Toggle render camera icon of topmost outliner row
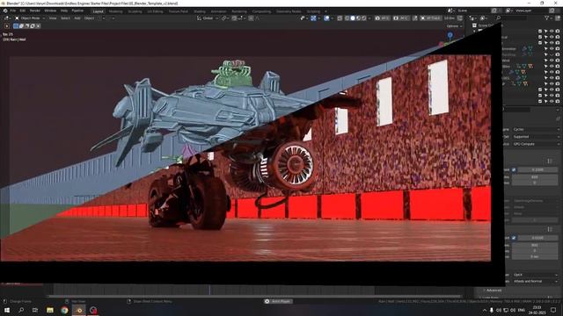This screenshot has height=316, width=563. 558,32
